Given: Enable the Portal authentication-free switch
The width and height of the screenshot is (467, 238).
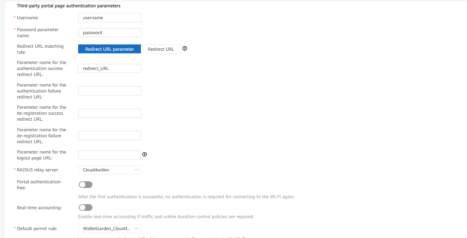Looking at the screenshot, I should pyautogui.click(x=85, y=185).
